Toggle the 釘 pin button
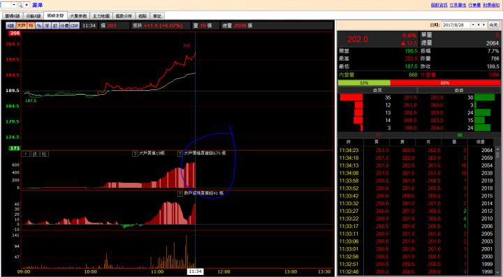 [55, 26]
